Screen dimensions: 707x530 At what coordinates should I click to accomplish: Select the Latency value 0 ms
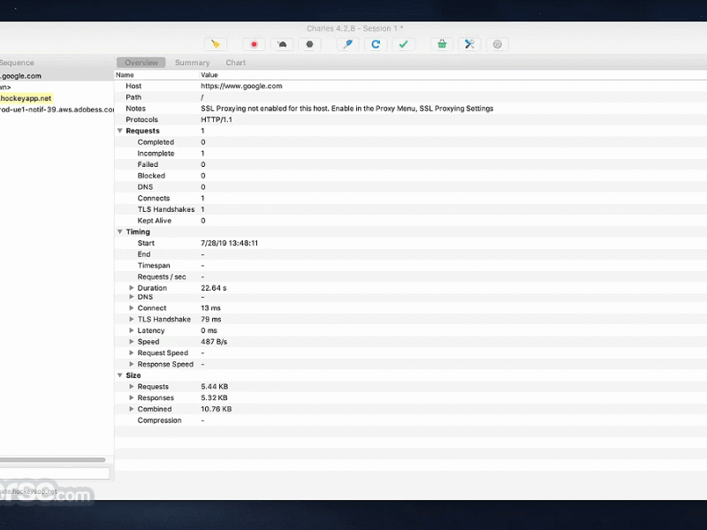(209, 330)
